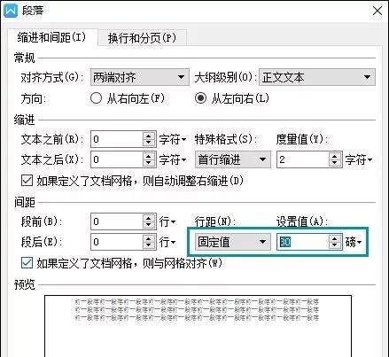The image size is (389, 357).
Task: Expand the 特殊格式 dropdown showing 首行缩进
Action: pos(233,159)
